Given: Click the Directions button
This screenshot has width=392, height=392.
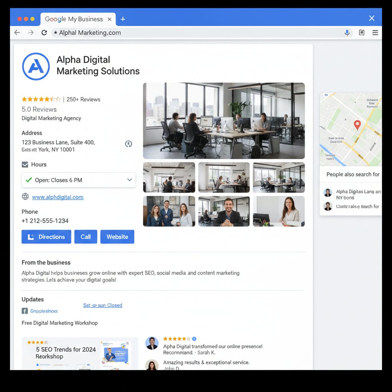Looking at the screenshot, I should click(x=46, y=237).
